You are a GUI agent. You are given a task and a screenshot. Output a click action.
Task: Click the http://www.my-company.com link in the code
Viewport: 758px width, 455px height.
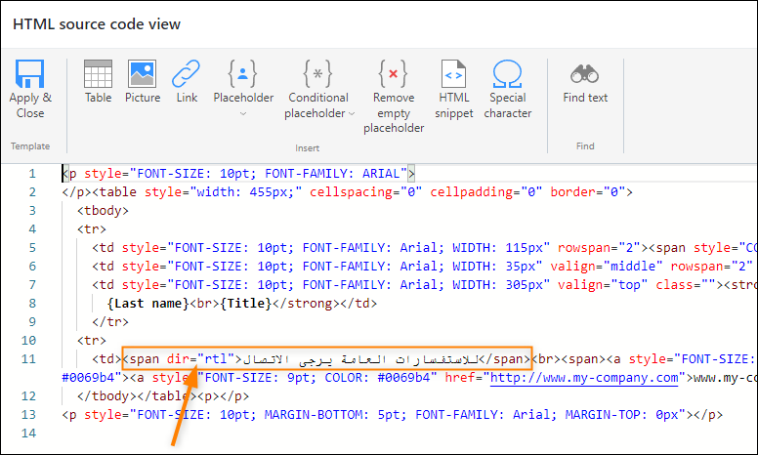[584, 378]
